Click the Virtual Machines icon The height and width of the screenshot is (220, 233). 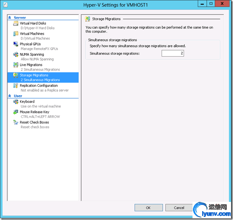[x=15, y=34]
